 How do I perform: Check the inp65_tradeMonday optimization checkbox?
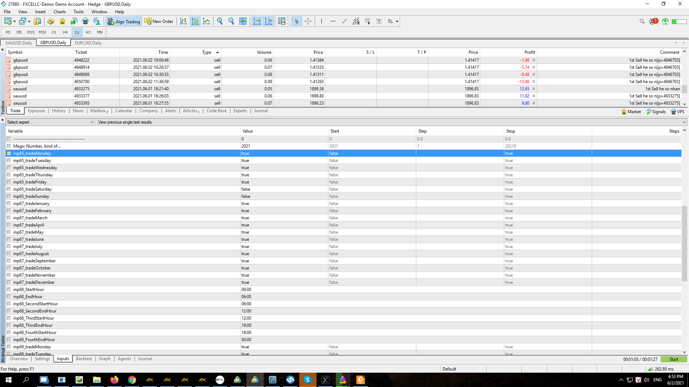pyautogui.click(x=9, y=153)
